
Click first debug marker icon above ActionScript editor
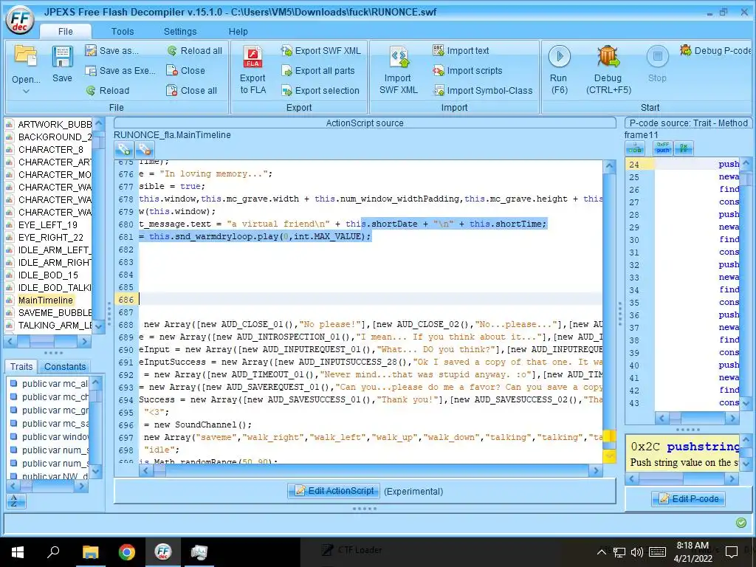click(124, 149)
